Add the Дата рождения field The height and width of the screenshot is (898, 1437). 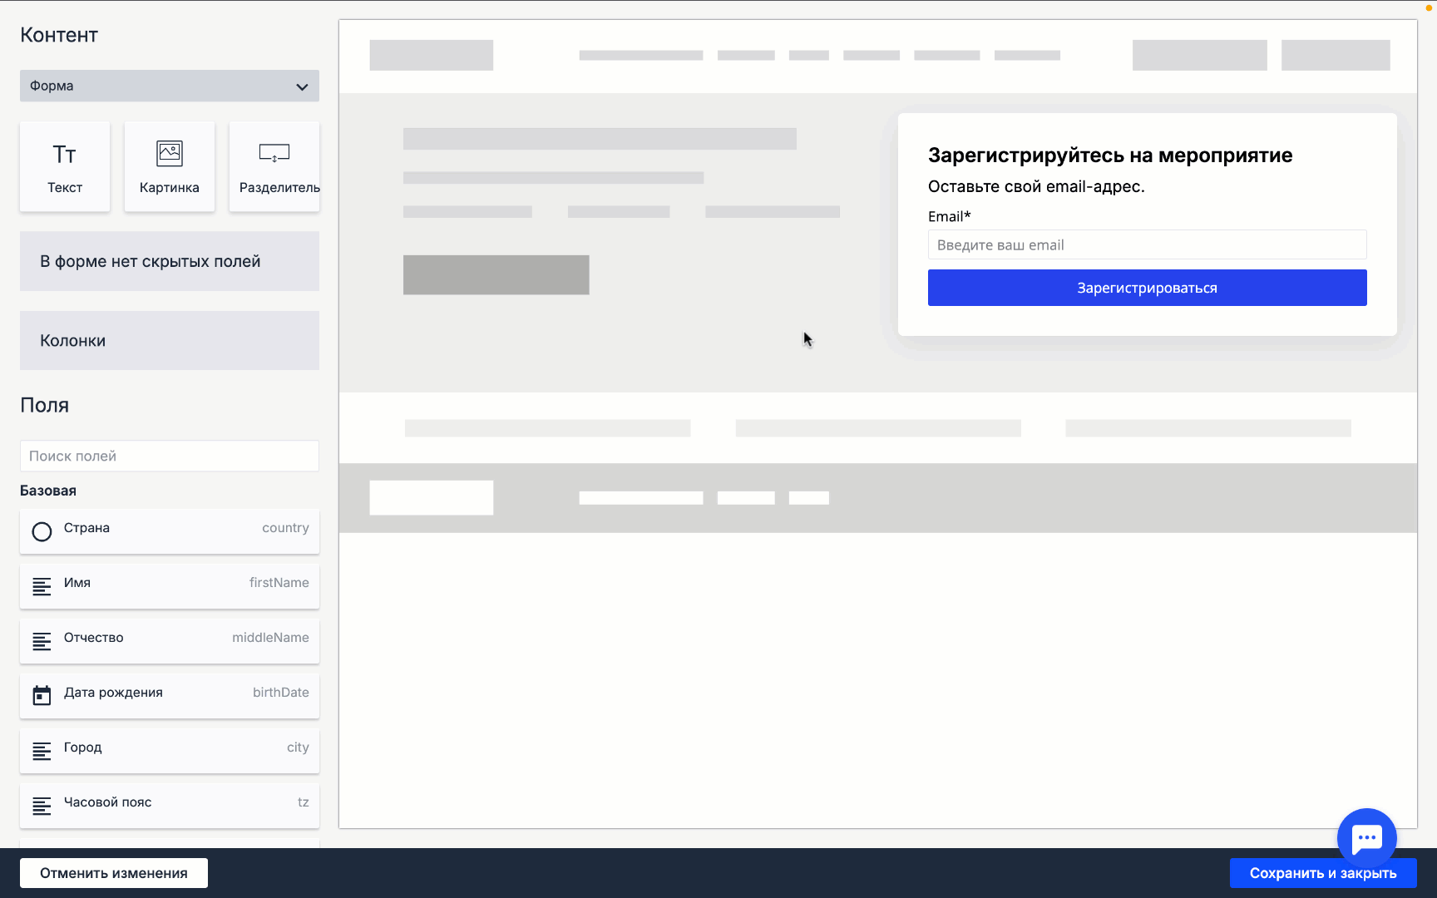coord(170,695)
